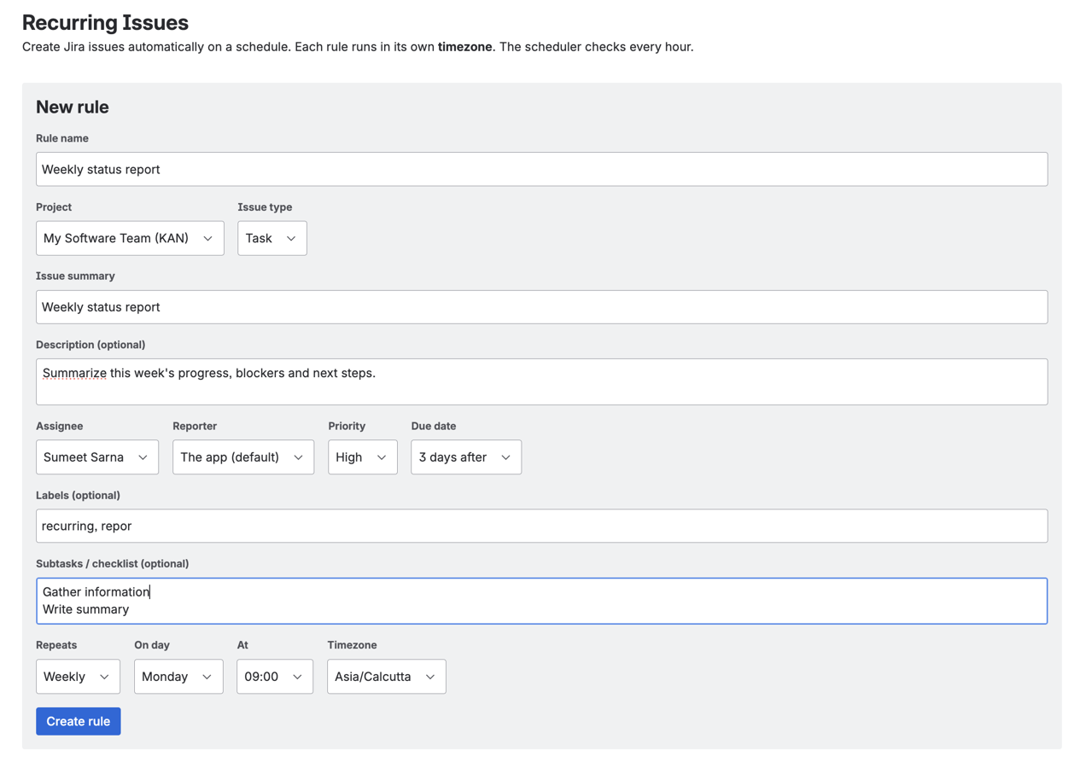Focus the Issue summary input field
The image size is (1086, 768).
542,307
